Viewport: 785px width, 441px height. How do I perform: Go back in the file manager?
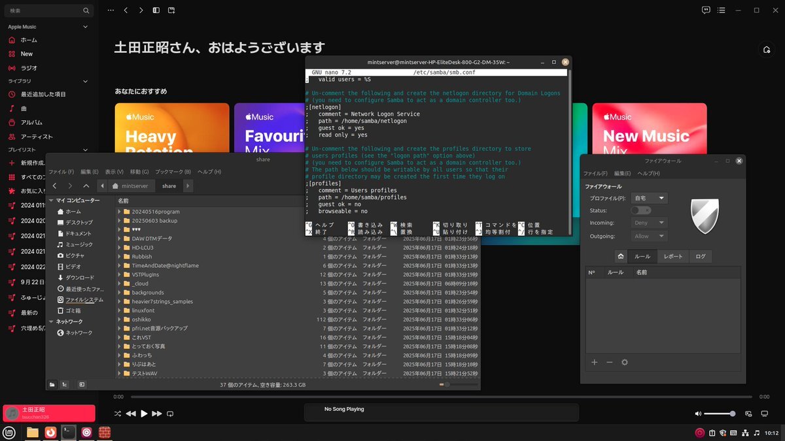[55, 186]
